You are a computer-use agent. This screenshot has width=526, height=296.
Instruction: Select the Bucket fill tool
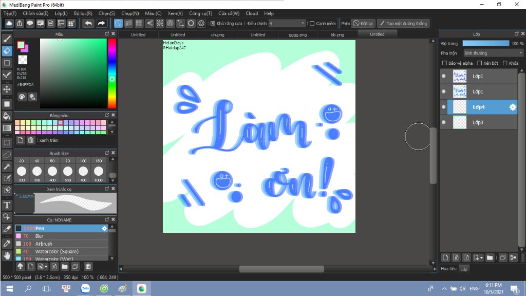pyautogui.click(x=7, y=116)
